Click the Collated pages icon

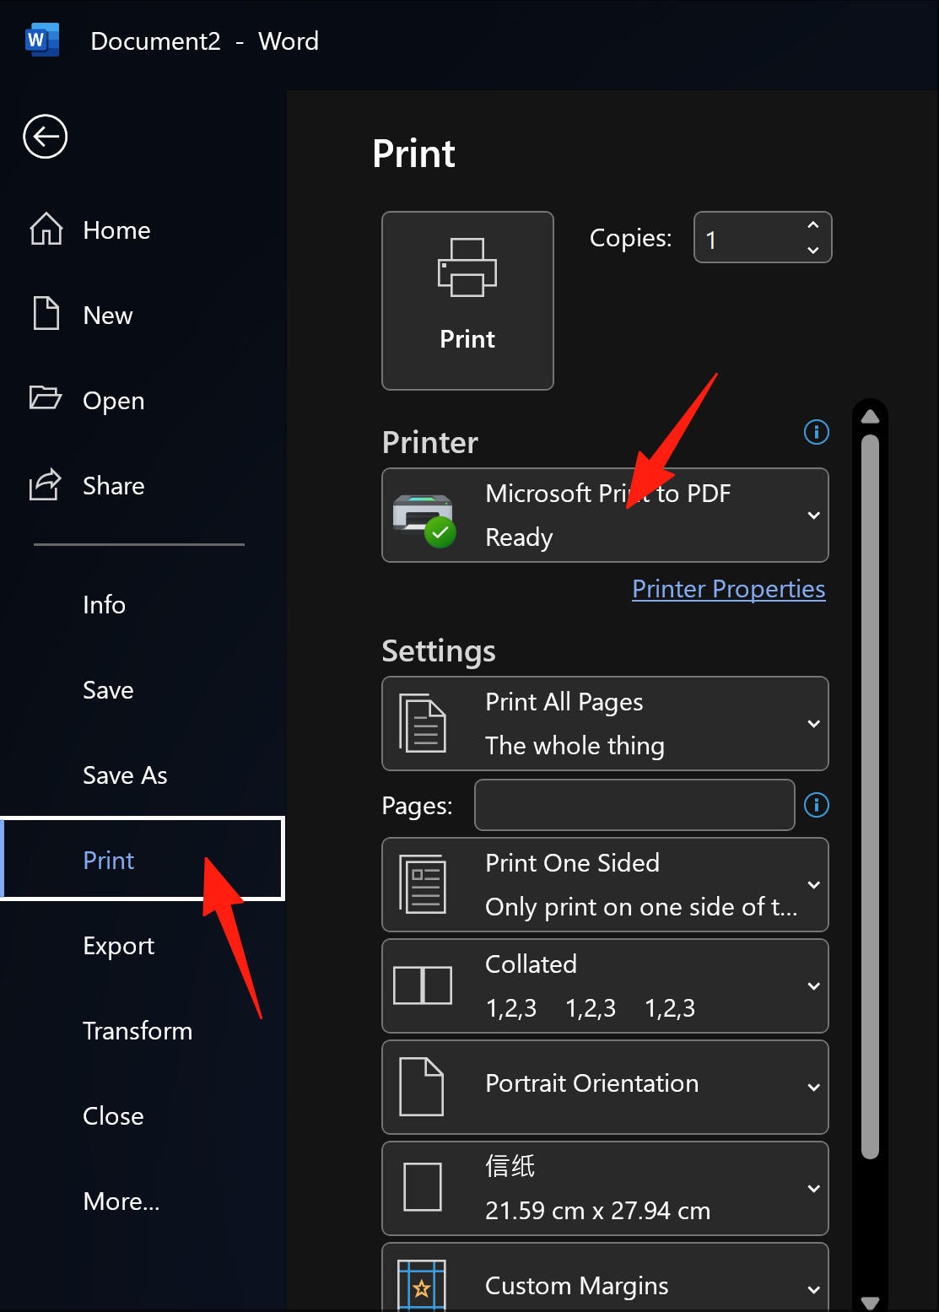[423, 985]
